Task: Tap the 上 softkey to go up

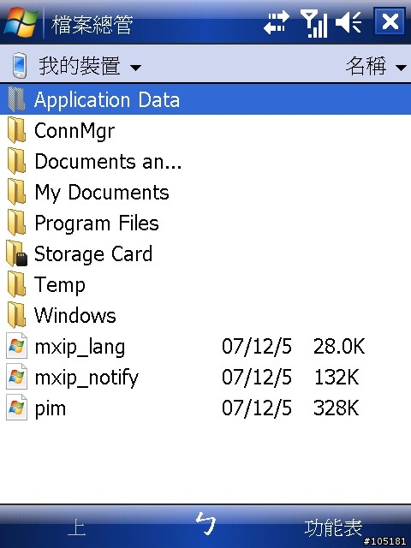Action: [x=77, y=527]
